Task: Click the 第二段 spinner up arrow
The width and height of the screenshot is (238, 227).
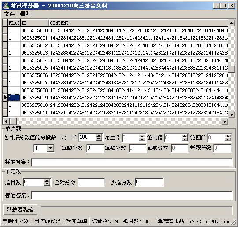Action: point(142,136)
